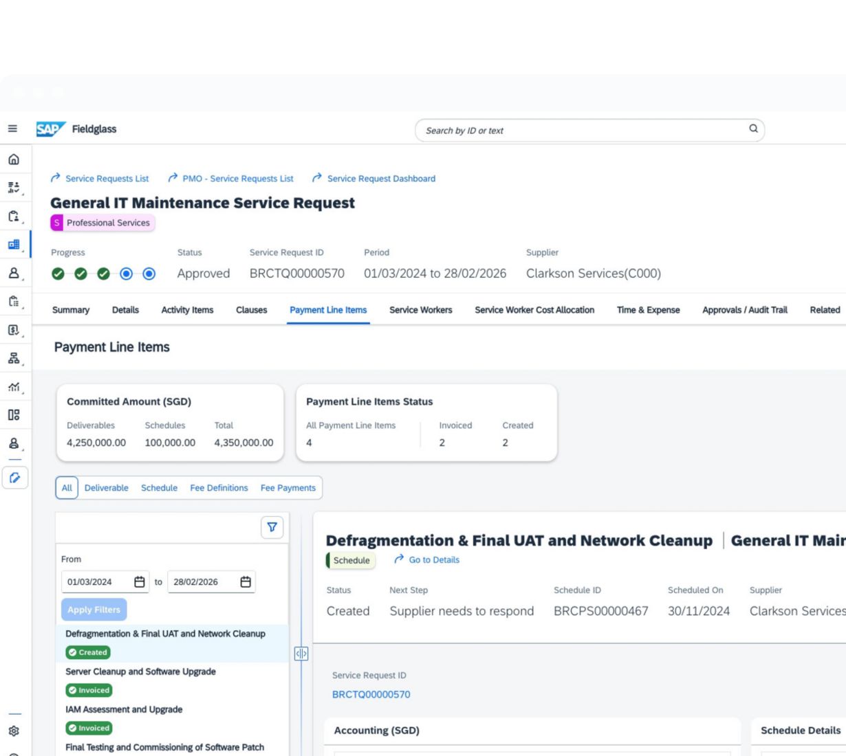Open the settings gear in sidebar
846x756 pixels.
pyautogui.click(x=14, y=731)
